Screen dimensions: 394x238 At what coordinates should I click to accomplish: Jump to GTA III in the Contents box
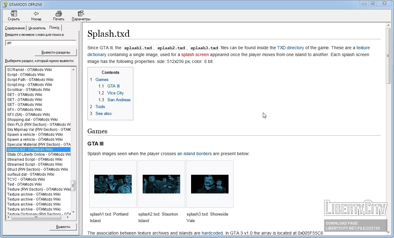(x=113, y=86)
